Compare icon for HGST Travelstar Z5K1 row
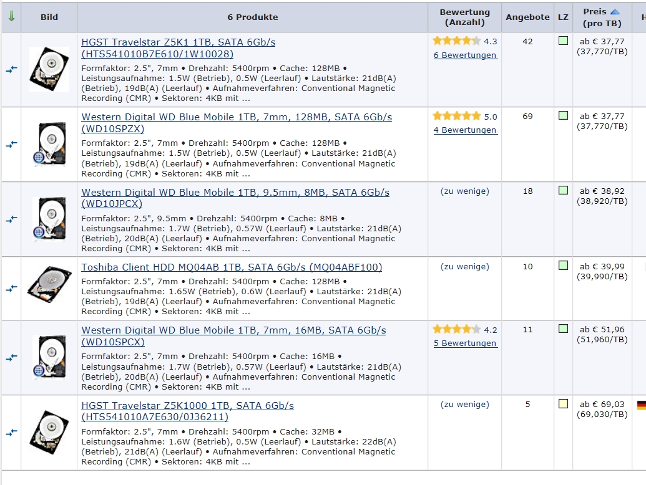This screenshot has height=485, width=646. coord(11,70)
